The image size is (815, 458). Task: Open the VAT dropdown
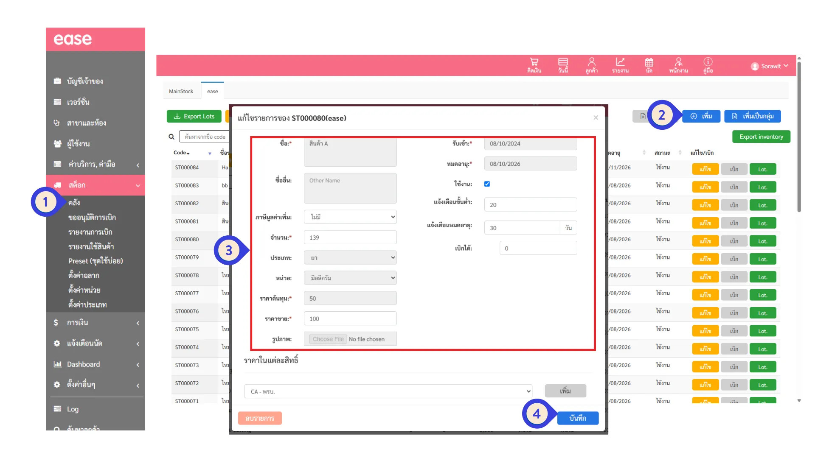[x=350, y=217]
